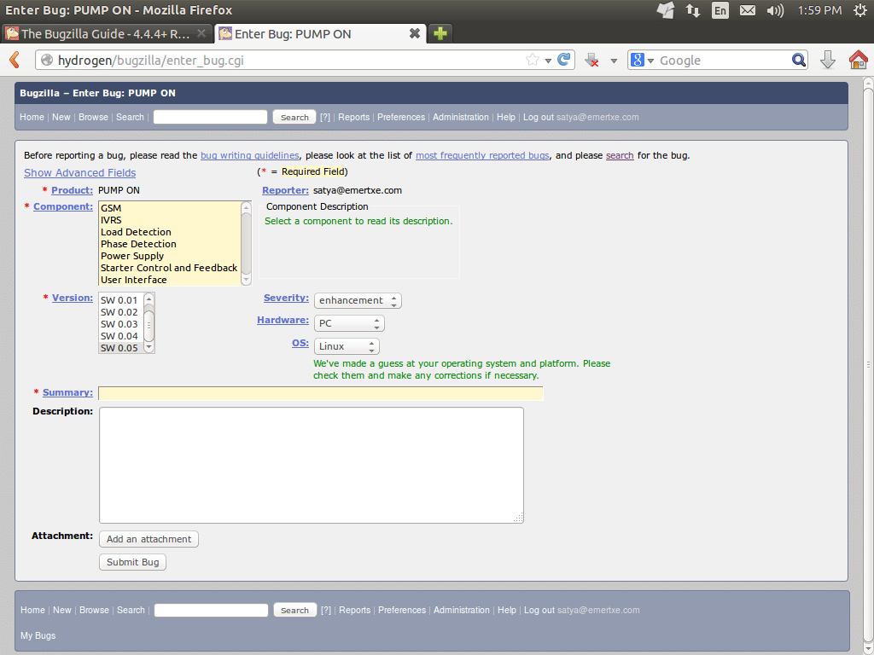Click the site identity globe icon
This screenshot has width=874, height=655.
(x=47, y=61)
